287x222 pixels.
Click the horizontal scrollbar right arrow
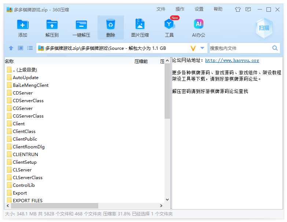point(161,206)
